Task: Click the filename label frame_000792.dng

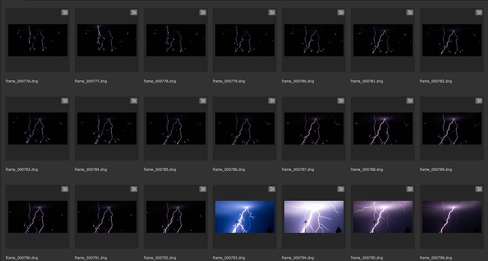Action: [x=160, y=258]
